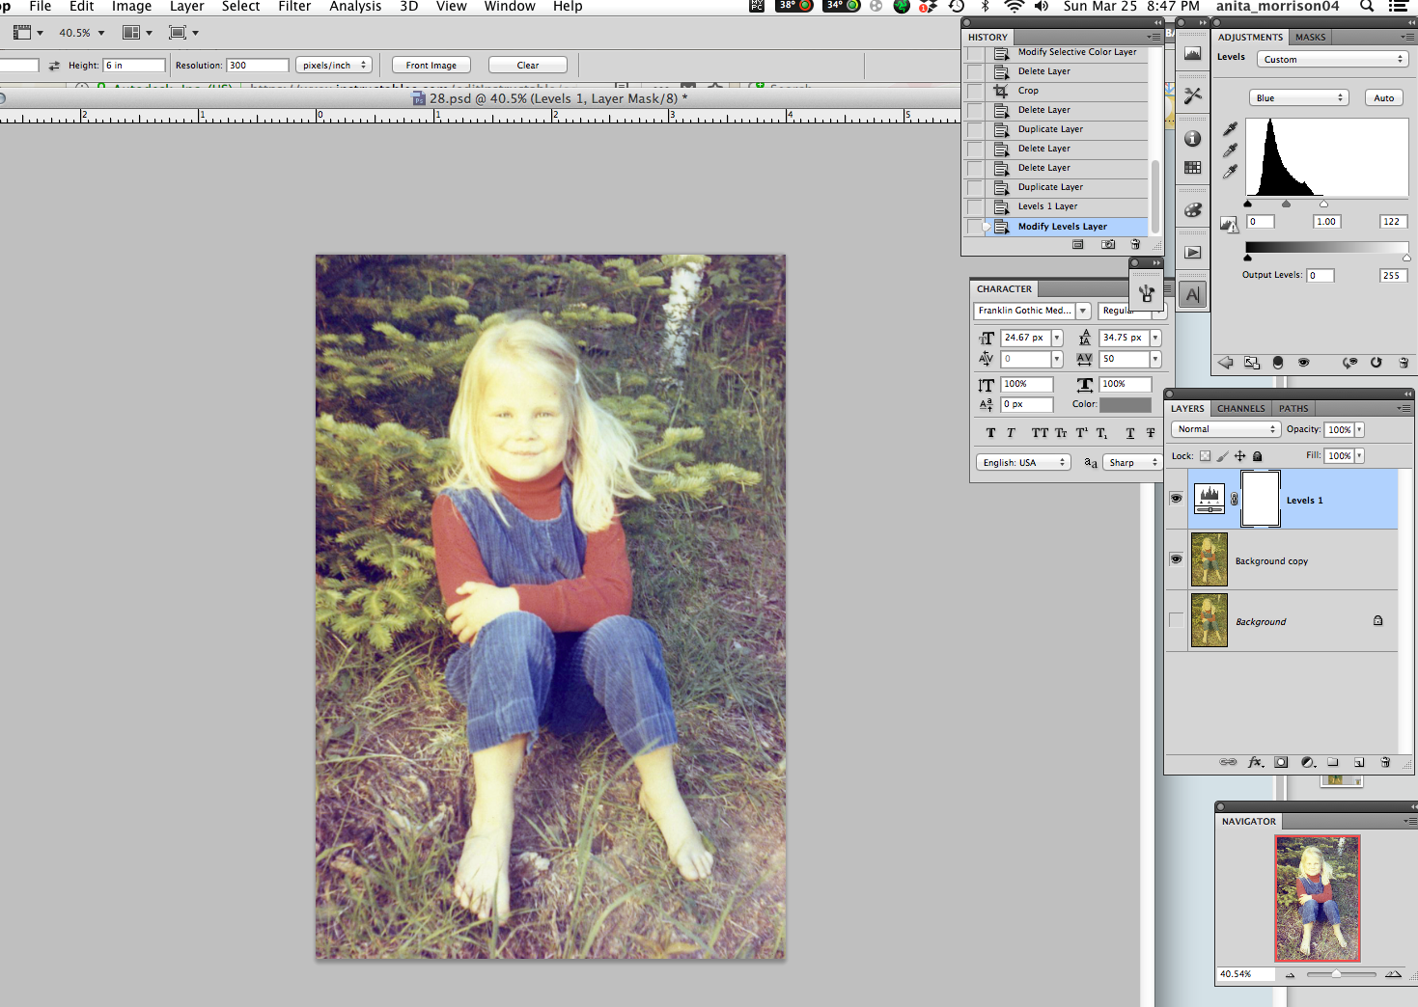Create new history snapshot camera icon

pyautogui.click(x=1108, y=245)
